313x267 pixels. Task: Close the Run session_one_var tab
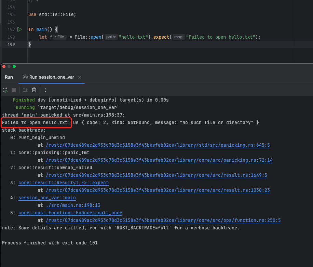coord(80,77)
